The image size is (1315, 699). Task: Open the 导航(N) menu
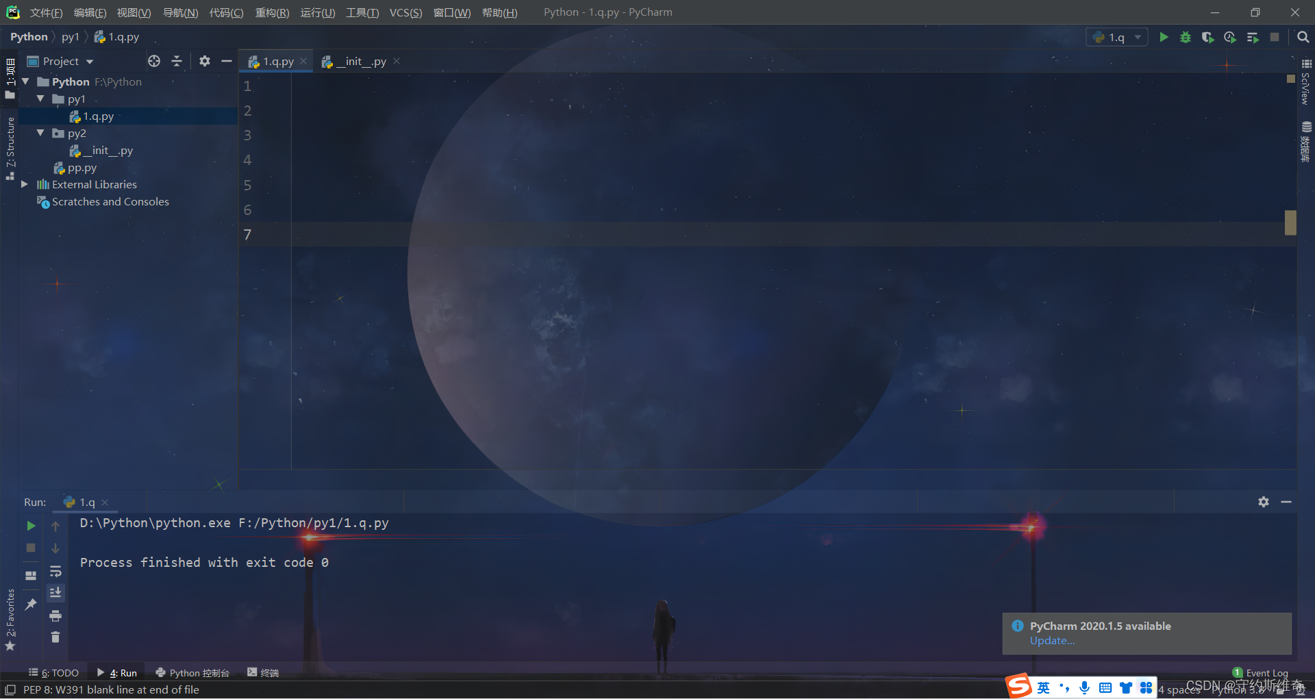pos(180,12)
